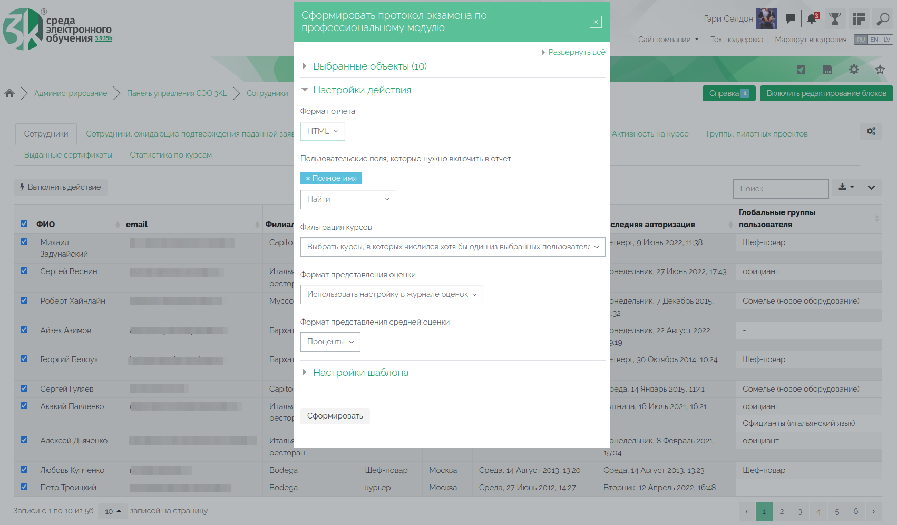The height and width of the screenshot is (525, 897).
Task: Uncheck the select-all checkbox in table header
Action: (x=24, y=224)
